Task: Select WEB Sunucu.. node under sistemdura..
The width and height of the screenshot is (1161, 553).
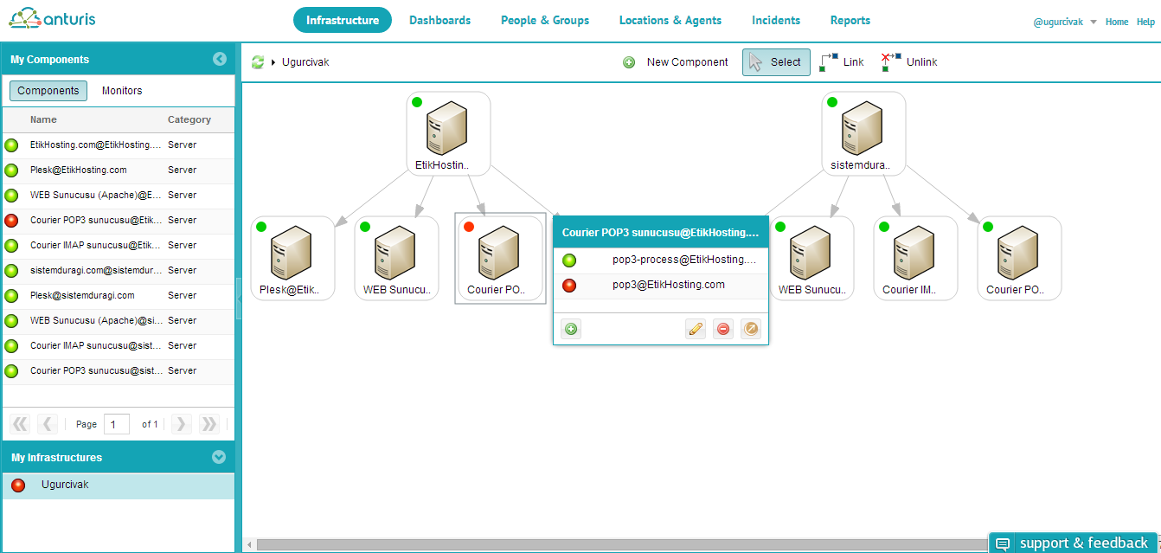Action: [812, 259]
